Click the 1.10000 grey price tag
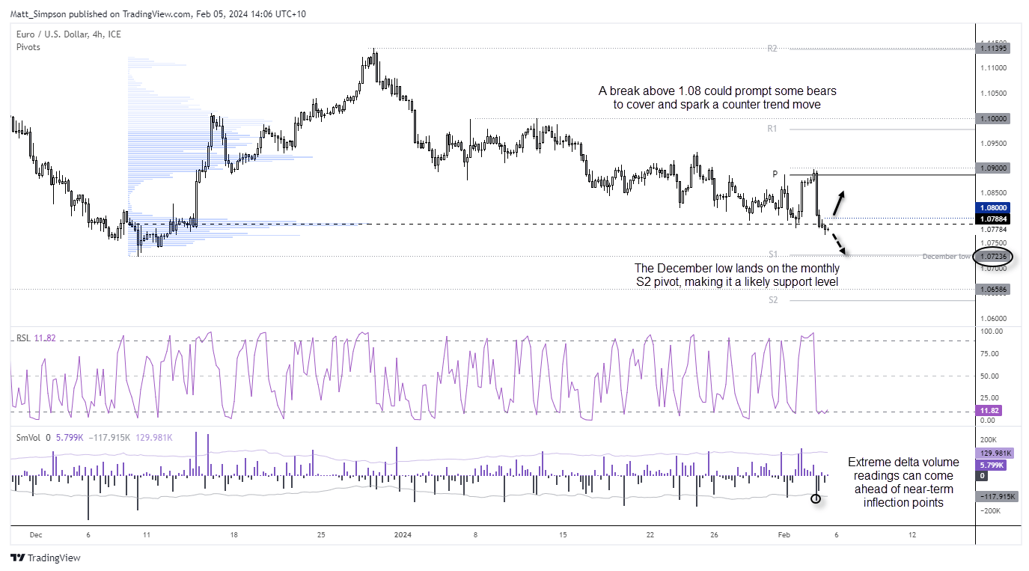Viewport: 1029px width, 571px height. coord(995,118)
